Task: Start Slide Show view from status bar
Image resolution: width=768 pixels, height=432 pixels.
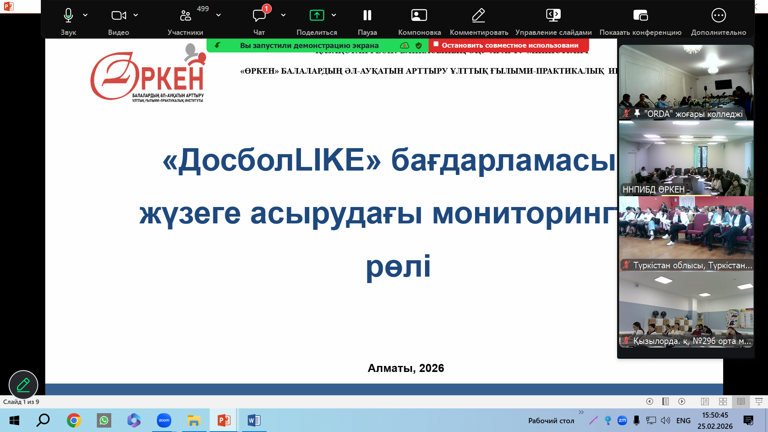Action: point(758,402)
